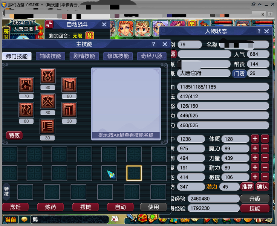Increase 魔力 with plus button
The height and width of the screenshot is (226, 277).
tap(255, 148)
